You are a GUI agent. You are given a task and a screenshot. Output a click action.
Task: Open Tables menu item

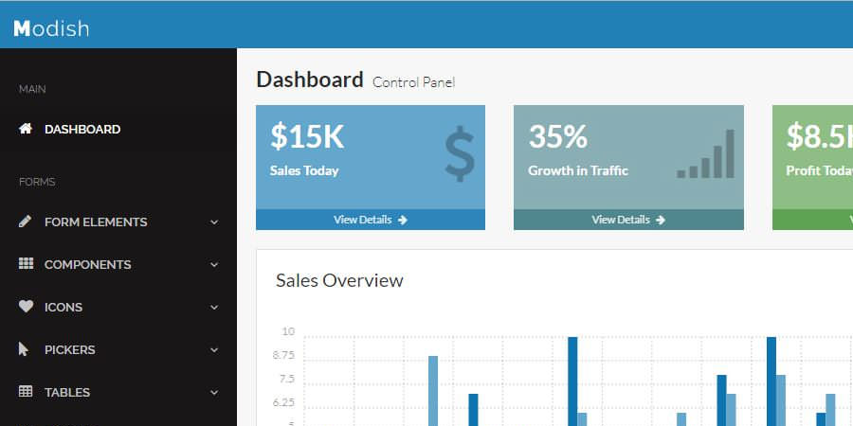click(118, 392)
